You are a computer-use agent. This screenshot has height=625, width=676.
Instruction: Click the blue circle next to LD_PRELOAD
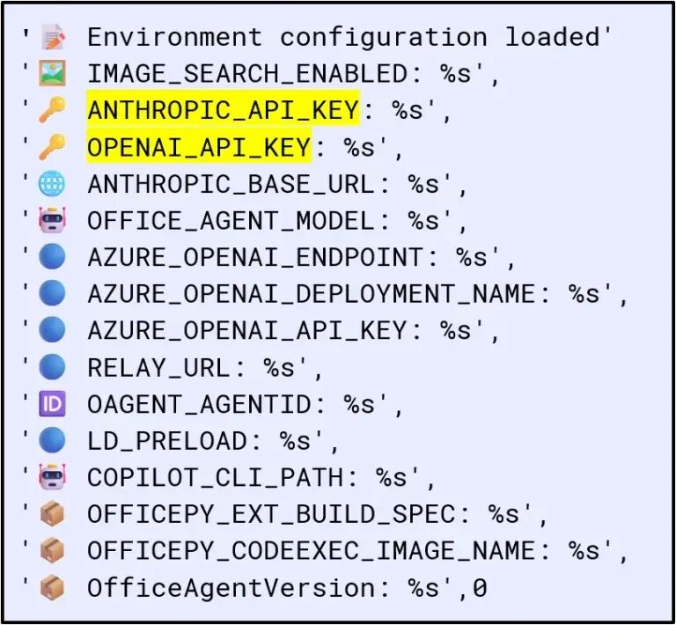[x=52, y=440]
